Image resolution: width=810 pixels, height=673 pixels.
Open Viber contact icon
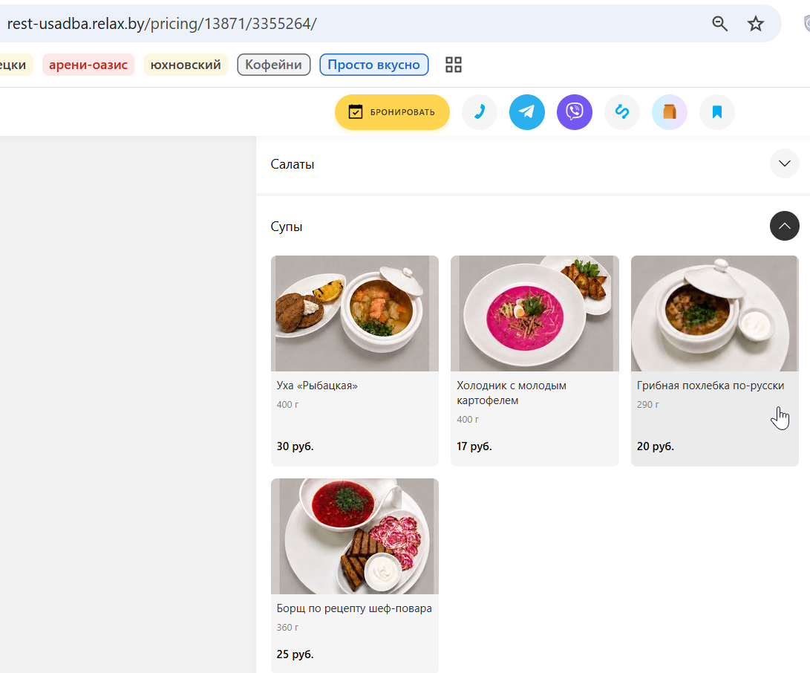point(575,112)
